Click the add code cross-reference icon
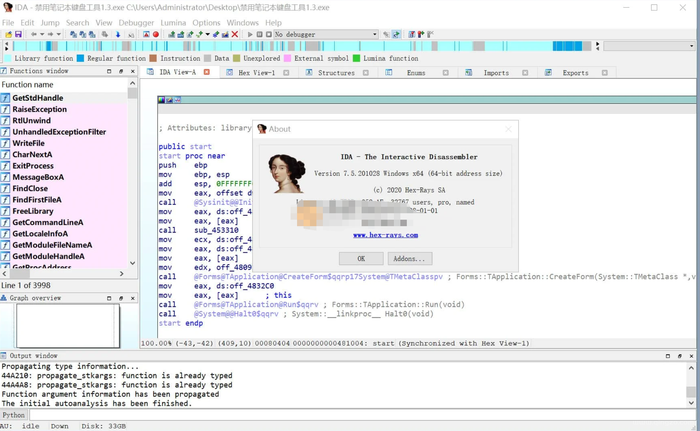Image resolution: width=700 pixels, height=431 pixels. (171, 34)
